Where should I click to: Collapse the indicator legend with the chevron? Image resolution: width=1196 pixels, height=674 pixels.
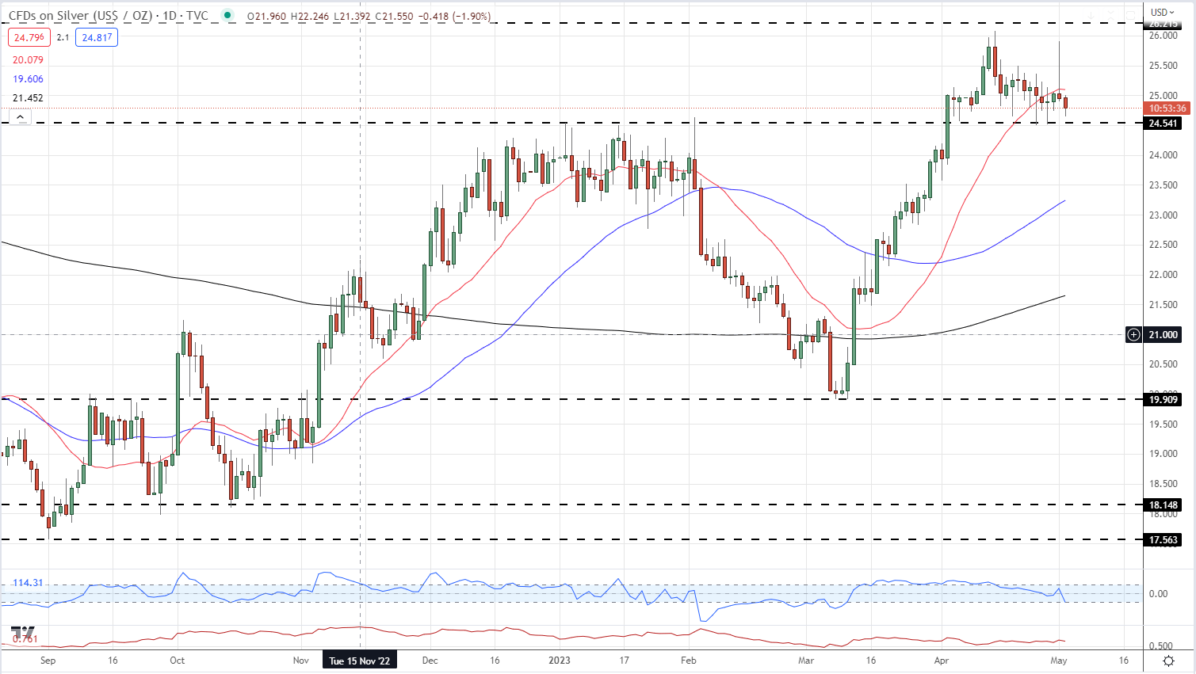pyautogui.click(x=20, y=117)
